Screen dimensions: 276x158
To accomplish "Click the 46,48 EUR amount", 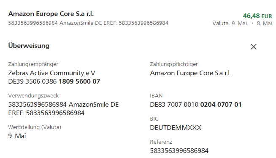I will click(x=257, y=16).
